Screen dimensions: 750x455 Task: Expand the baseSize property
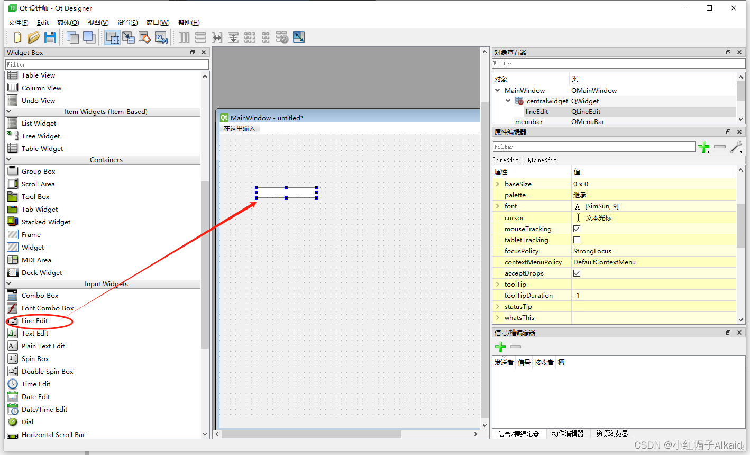point(498,184)
